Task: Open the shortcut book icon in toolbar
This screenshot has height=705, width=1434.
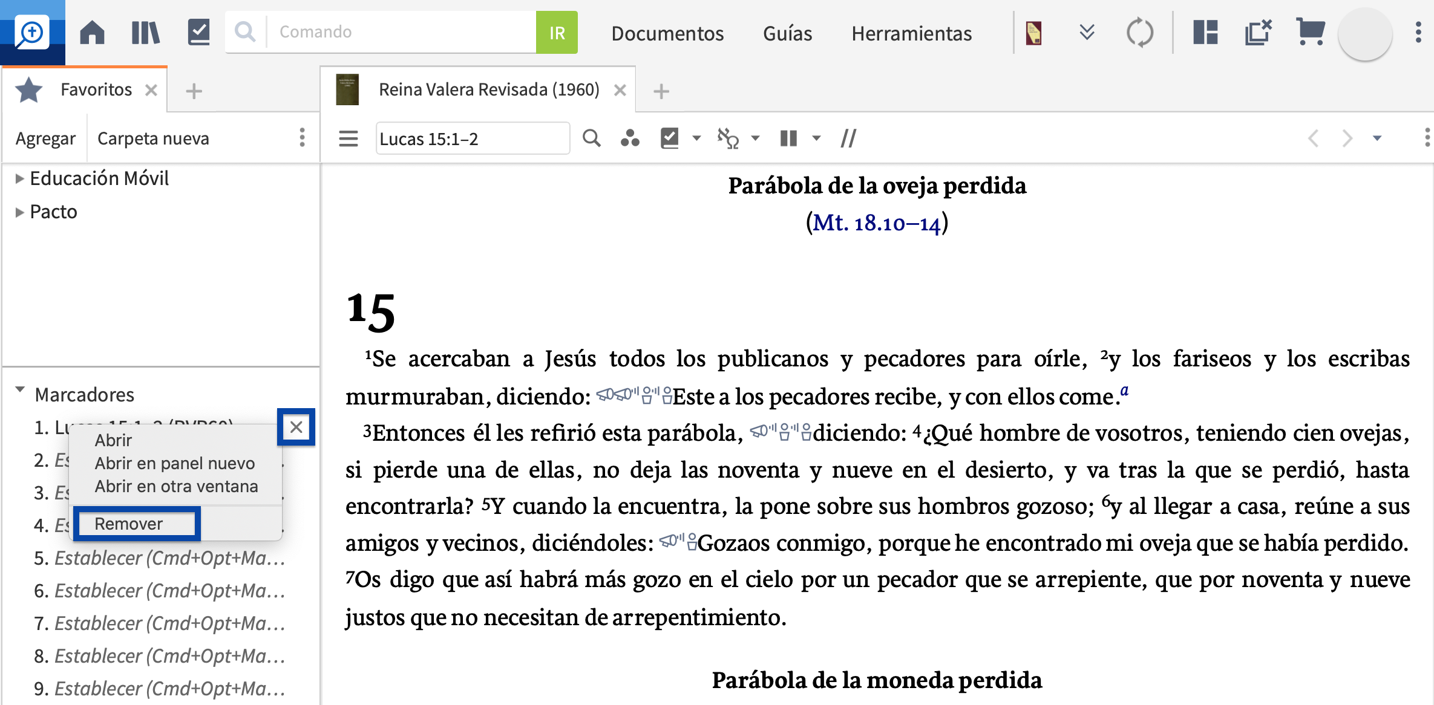Action: click(x=1033, y=33)
